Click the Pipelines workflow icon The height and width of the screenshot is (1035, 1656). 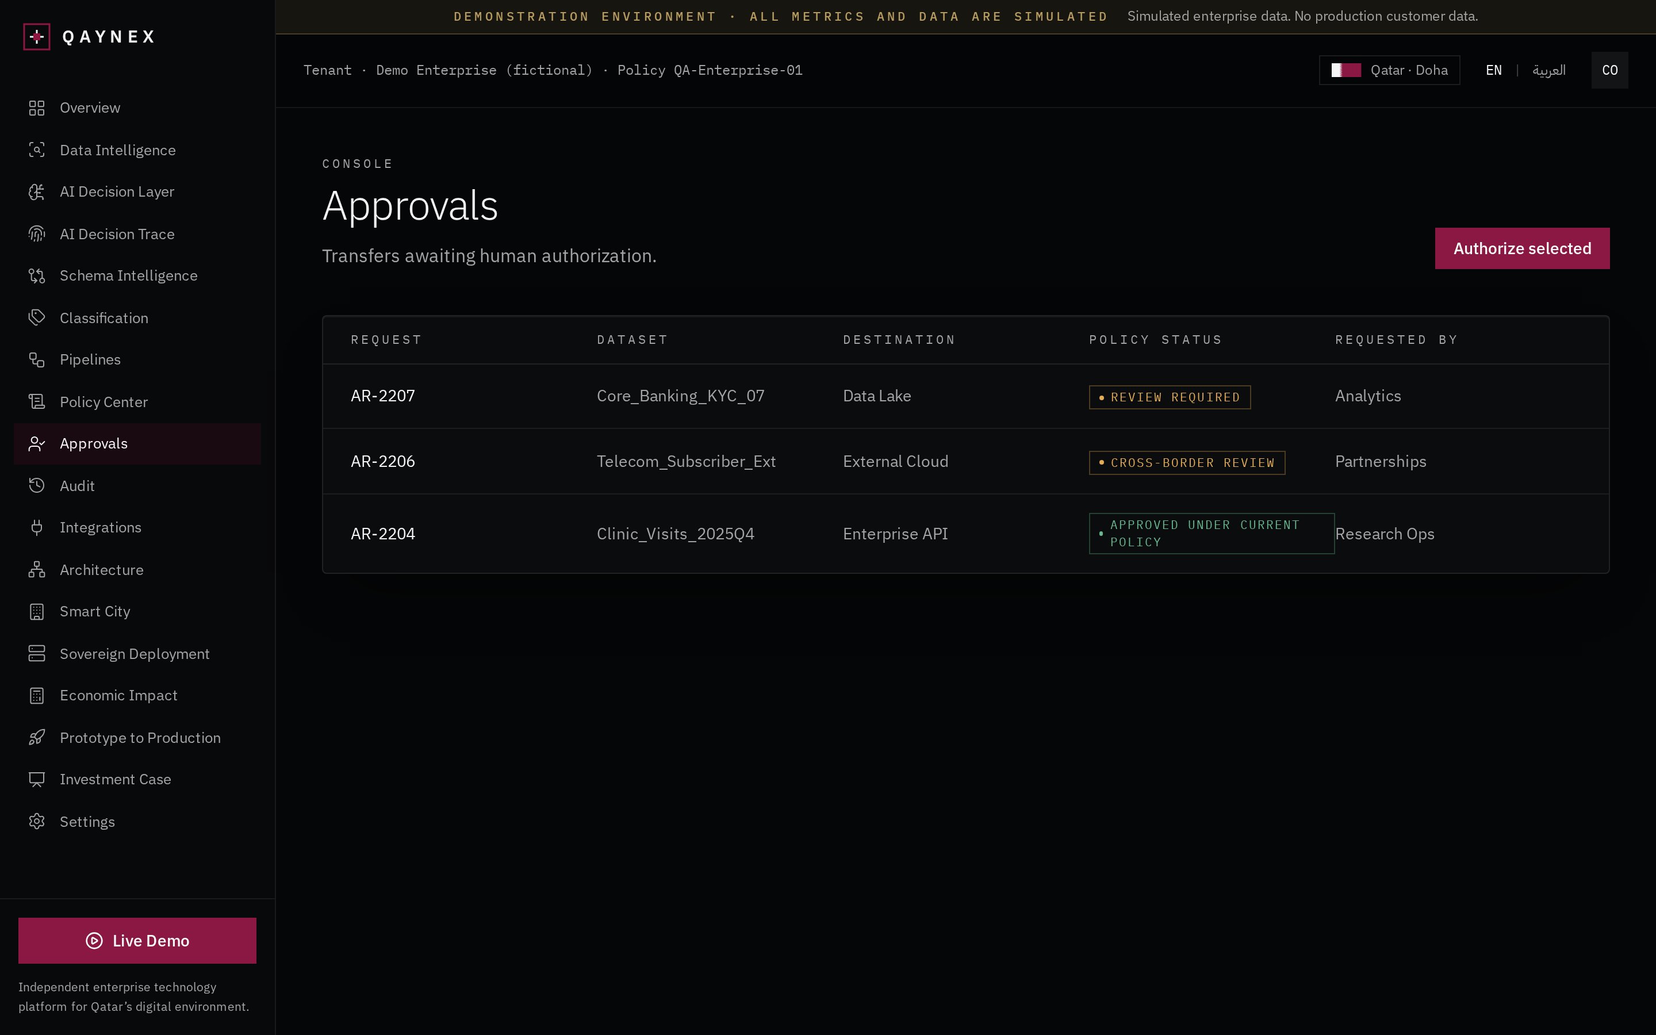point(37,359)
